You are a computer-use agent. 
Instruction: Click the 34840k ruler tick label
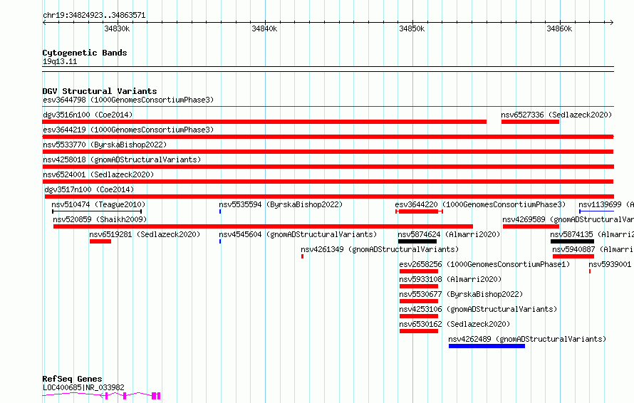coord(264,28)
